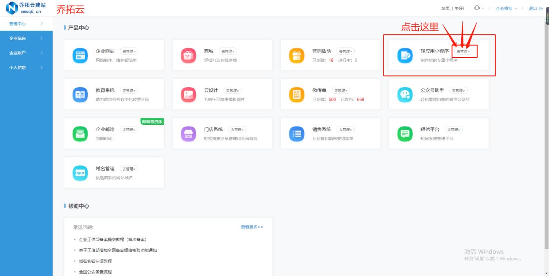Click the 短信平台 SMS platform icon
This screenshot has width=549, height=276.
coord(404,133)
